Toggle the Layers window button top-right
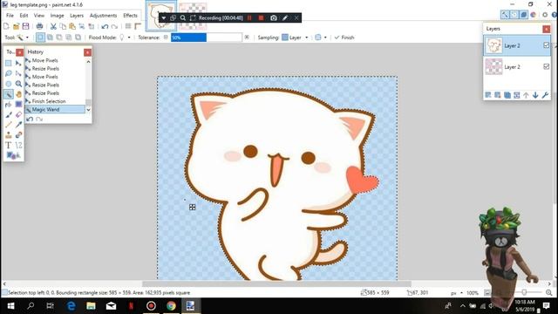Screen dimensions: 558x314 tap(524, 15)
